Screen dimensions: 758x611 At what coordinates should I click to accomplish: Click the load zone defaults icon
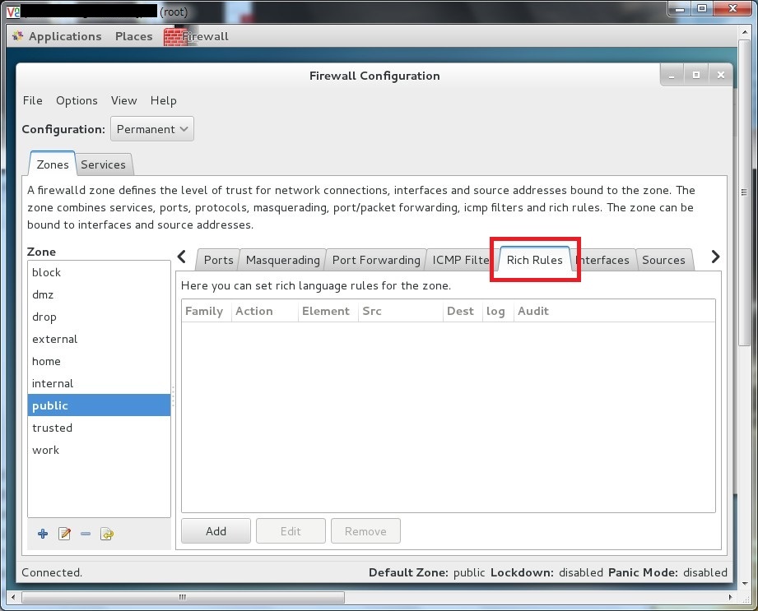[107, 534]
